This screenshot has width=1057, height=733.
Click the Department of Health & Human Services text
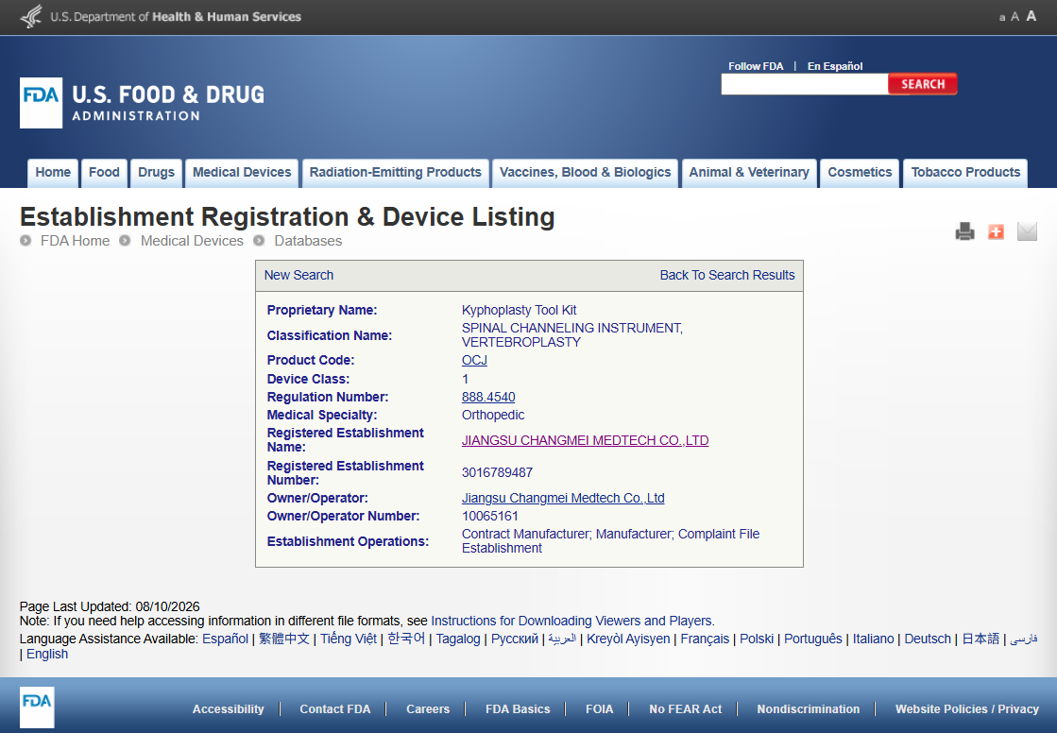(176, 17)
